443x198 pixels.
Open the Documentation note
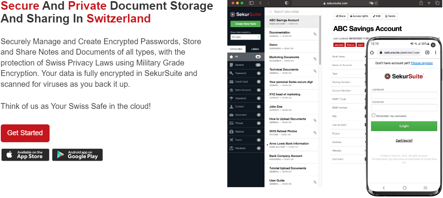292,34
